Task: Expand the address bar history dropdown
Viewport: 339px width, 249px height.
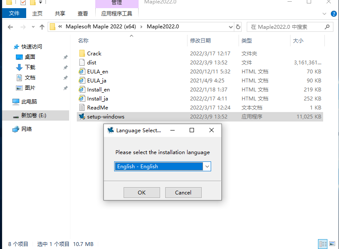Action: (231, 27)
